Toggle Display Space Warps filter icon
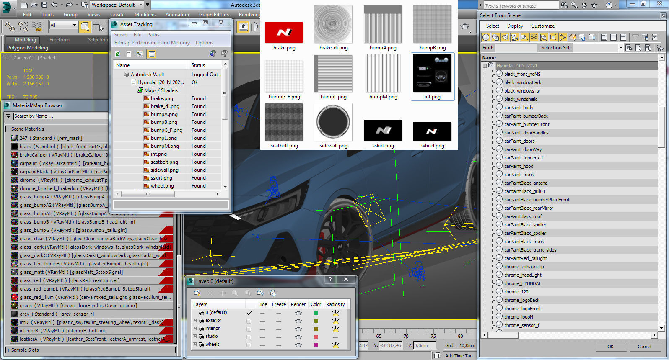669x360 pixels. point(534,37)
